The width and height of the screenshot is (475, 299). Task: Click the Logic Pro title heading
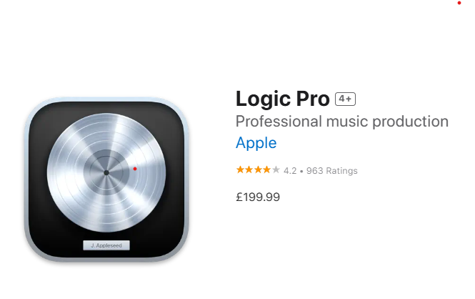coord(282,99)
